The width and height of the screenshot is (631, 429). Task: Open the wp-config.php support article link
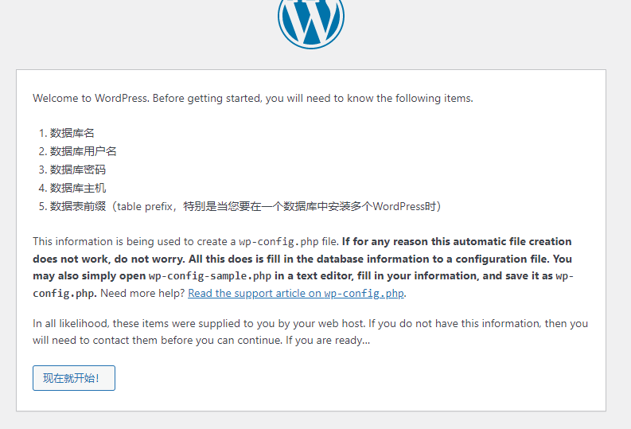[x=296, y=293]
